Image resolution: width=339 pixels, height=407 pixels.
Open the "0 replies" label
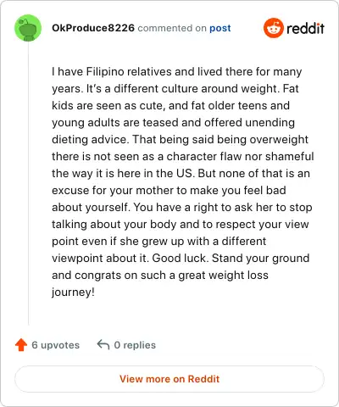135,345
